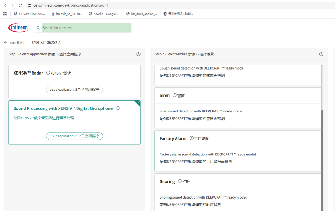Click CY8CKIT-062S2-AI breadcrumb text

47,43
